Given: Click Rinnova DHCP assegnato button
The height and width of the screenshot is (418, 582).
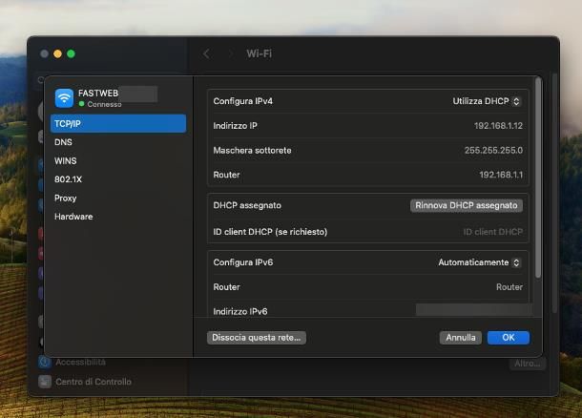Looking at the screenshot, I should [x=467, y=205].
